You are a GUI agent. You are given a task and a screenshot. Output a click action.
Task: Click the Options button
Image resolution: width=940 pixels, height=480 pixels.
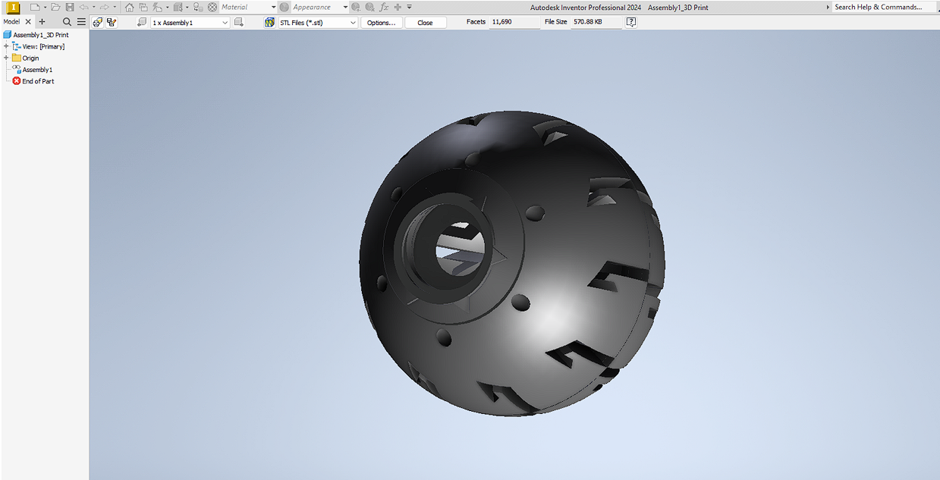click(x=381, y=22)
